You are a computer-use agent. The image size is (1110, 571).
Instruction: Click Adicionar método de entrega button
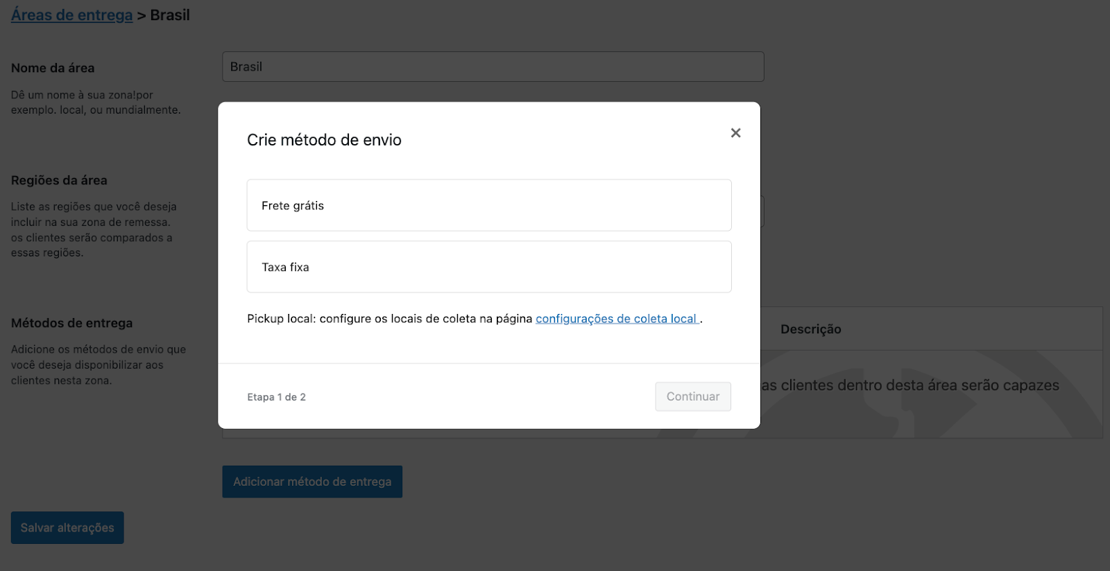312,482
